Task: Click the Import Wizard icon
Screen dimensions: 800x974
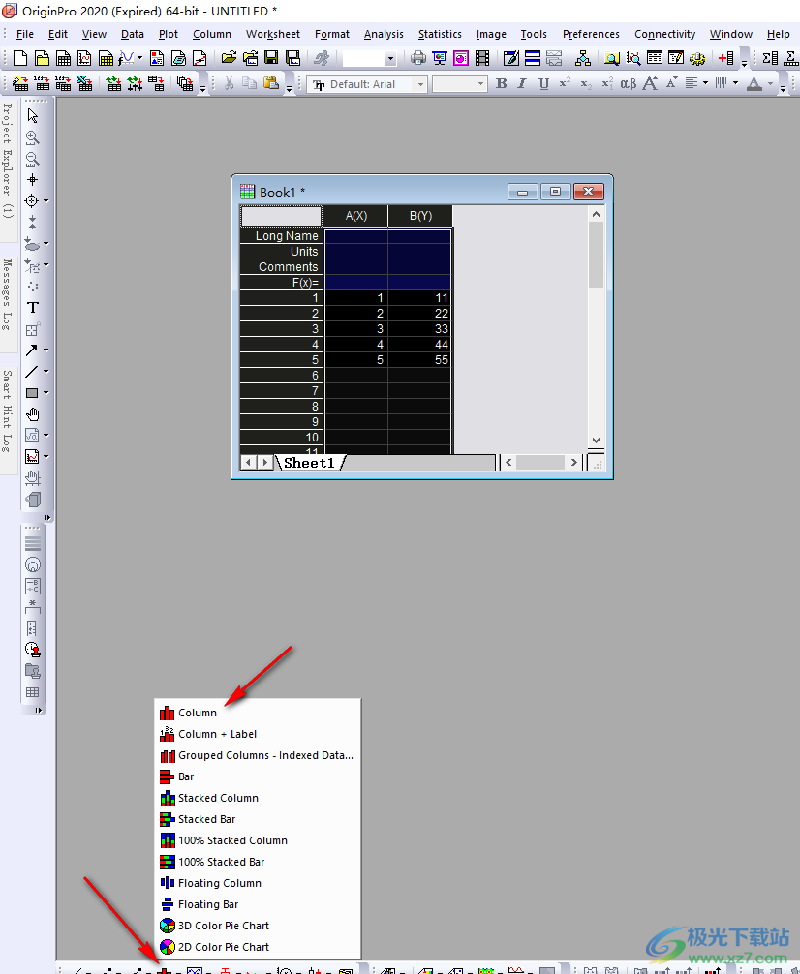Action: [x=20, y=83]
